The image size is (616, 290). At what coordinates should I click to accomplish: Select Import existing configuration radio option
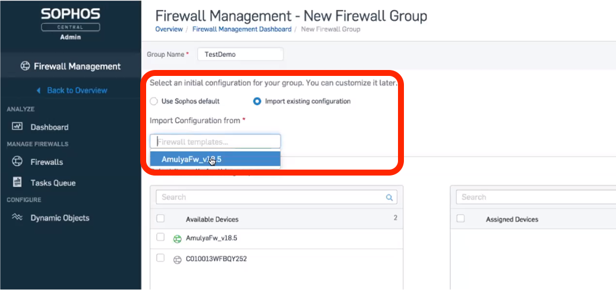pyautogui.click(x=257, y=101)
